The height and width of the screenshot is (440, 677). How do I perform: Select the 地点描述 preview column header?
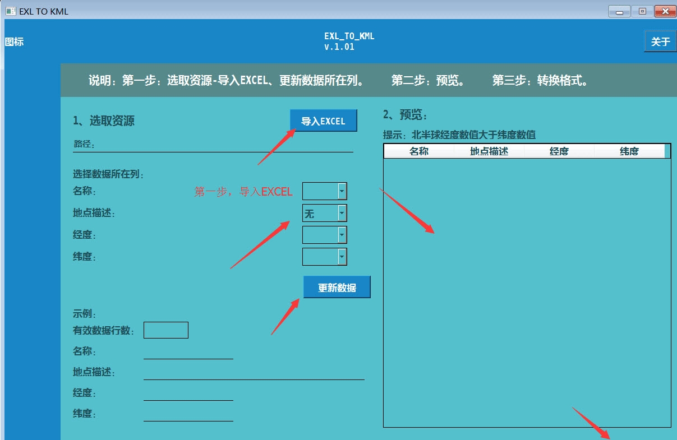click(x=489, y=151)
